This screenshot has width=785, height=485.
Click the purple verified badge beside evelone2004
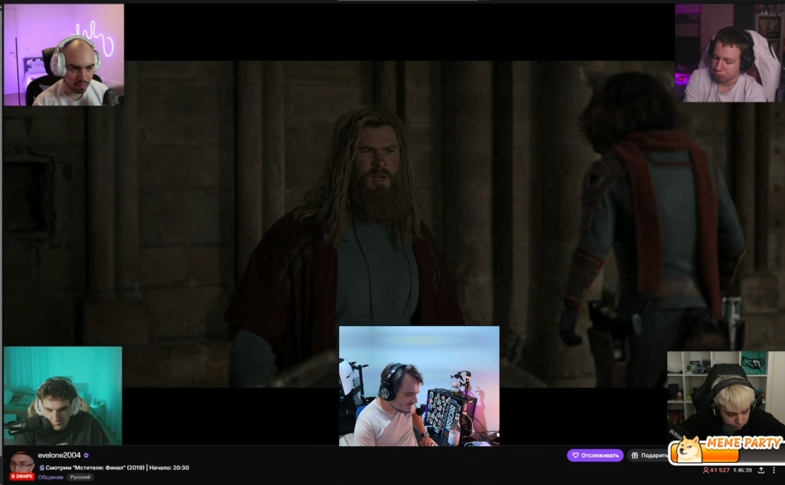coord(86,455)
